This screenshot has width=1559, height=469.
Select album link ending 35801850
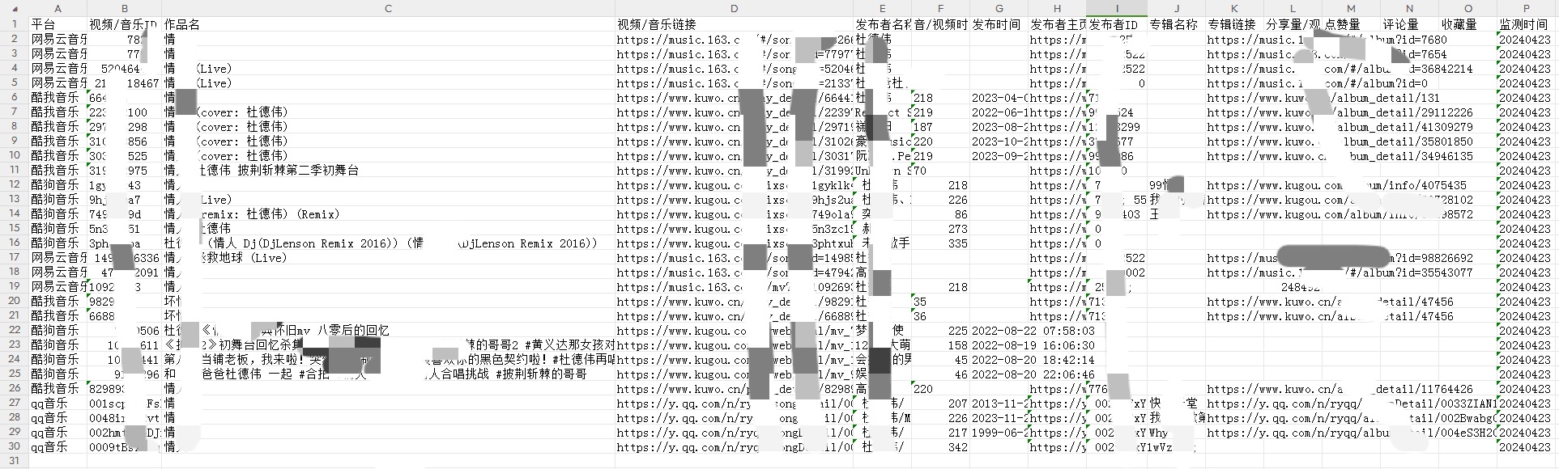pos(1340,141)
